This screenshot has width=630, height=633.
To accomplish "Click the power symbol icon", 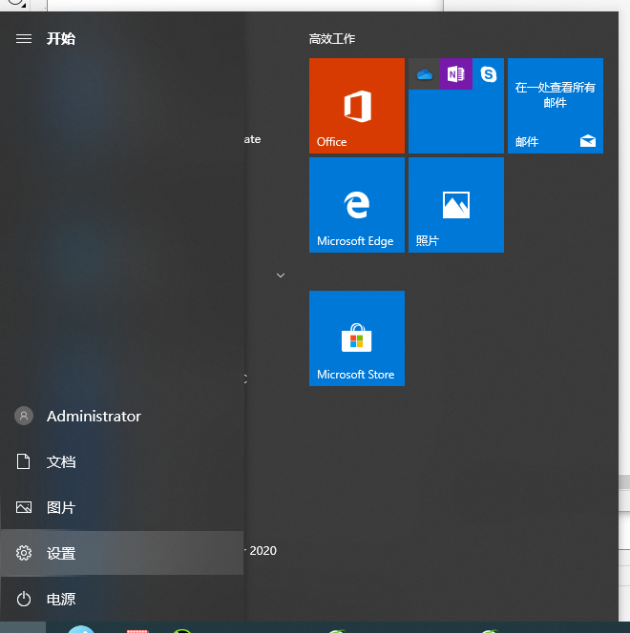I will point(24,599).
